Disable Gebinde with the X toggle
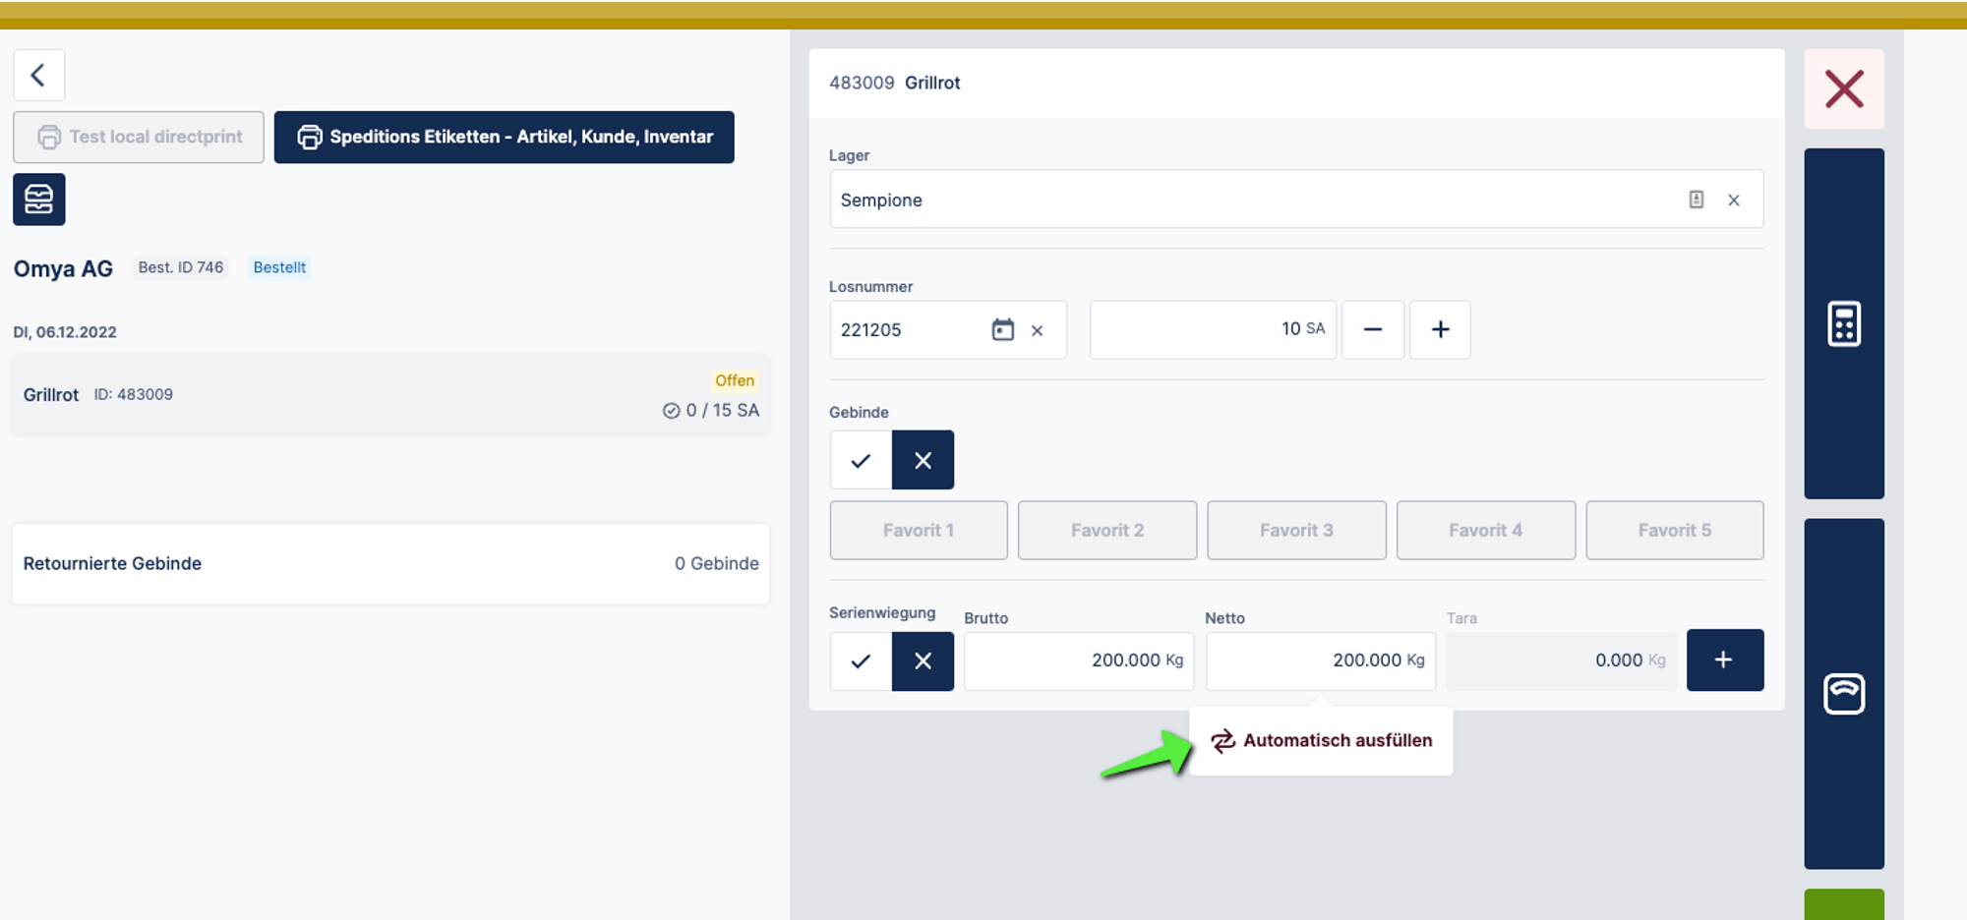 coord(923,460)
